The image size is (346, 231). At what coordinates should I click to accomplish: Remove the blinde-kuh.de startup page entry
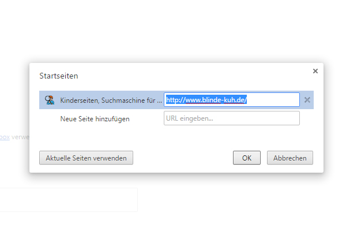click(x=307, y=100)
